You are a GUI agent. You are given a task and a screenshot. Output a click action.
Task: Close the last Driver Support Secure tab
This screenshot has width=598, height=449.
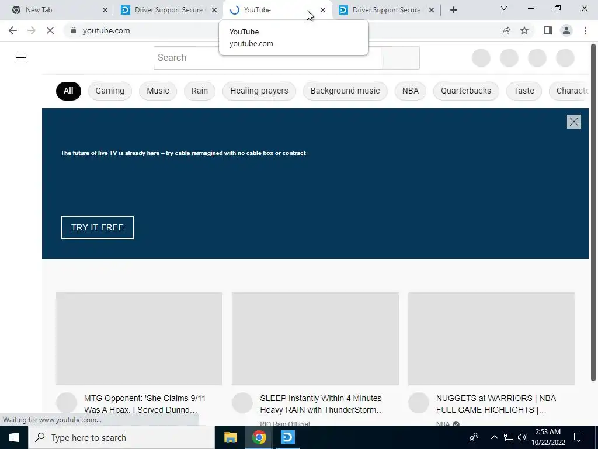pos(432,10)
